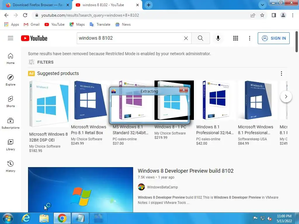Close the Download Firefox Browser tab
299x224 pixels.
[x=68, y=5]
